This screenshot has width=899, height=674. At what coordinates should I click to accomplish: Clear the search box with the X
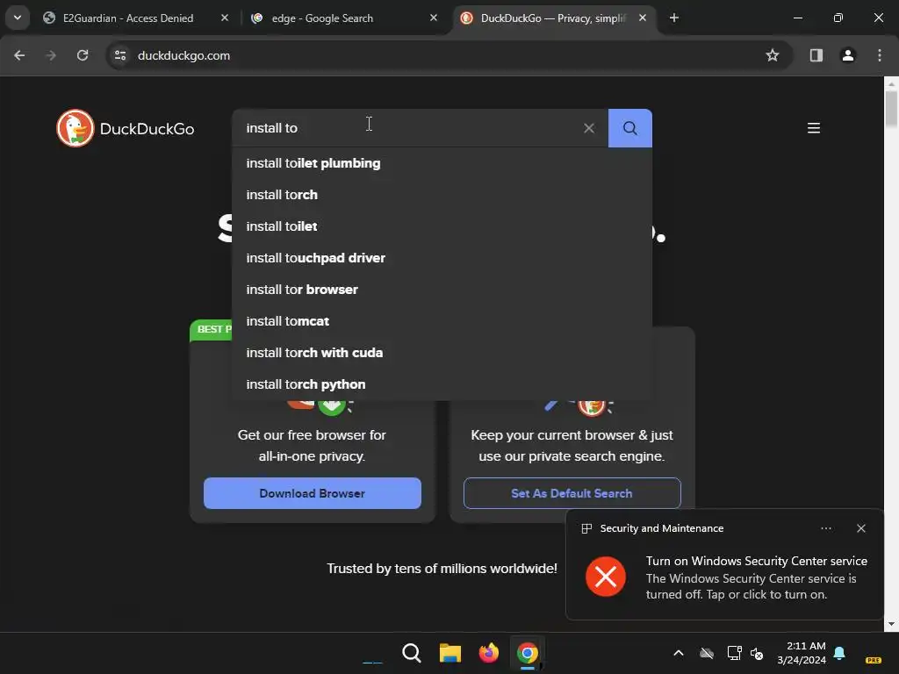pyautogui.click(x=589, y=128)
